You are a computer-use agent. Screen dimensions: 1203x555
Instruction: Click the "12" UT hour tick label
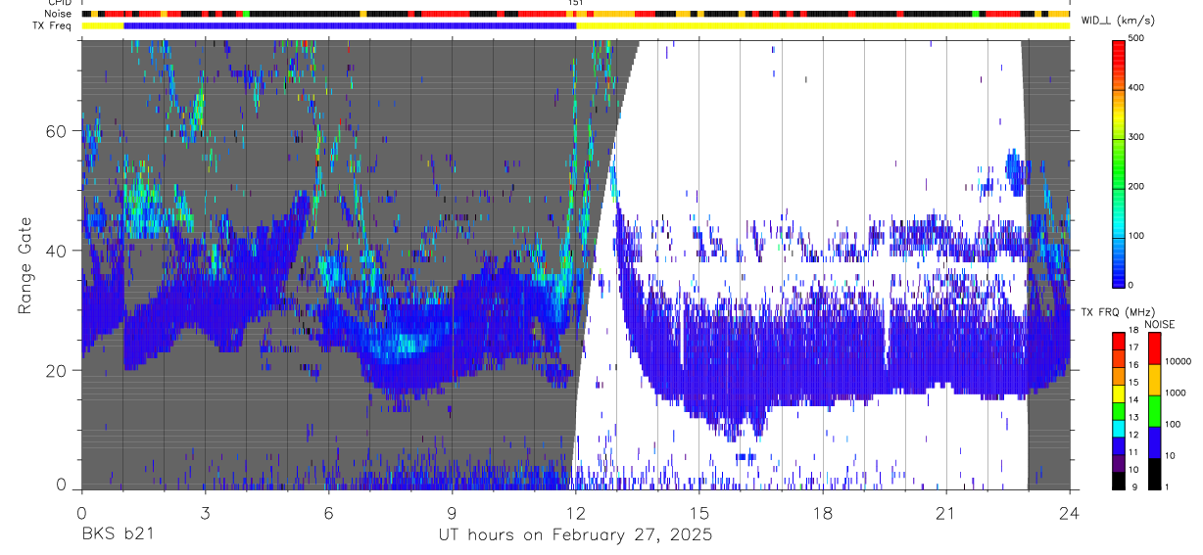(575, 513)
